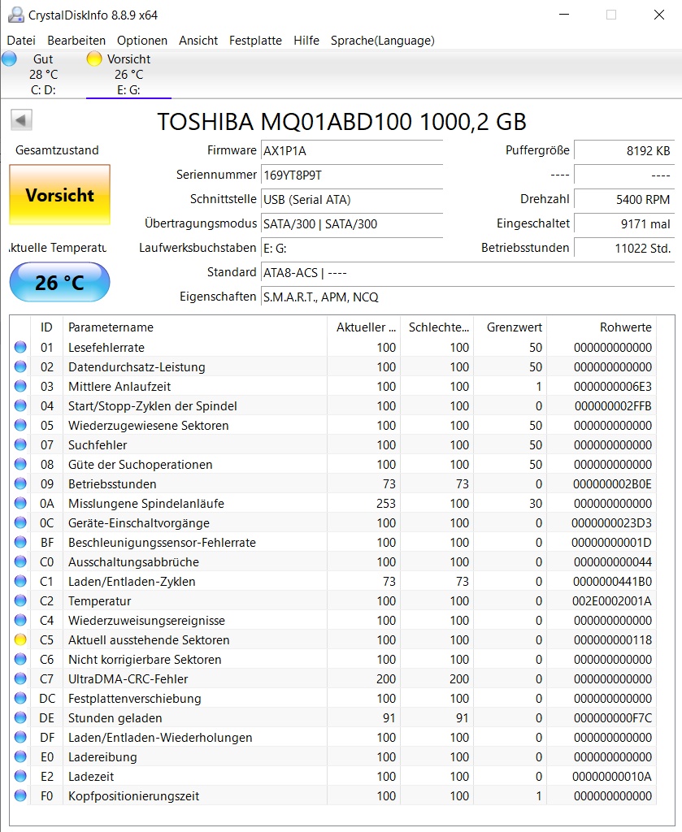Click the Schlechte column header
Screen dimensions: 682x832
click(437, 327)
